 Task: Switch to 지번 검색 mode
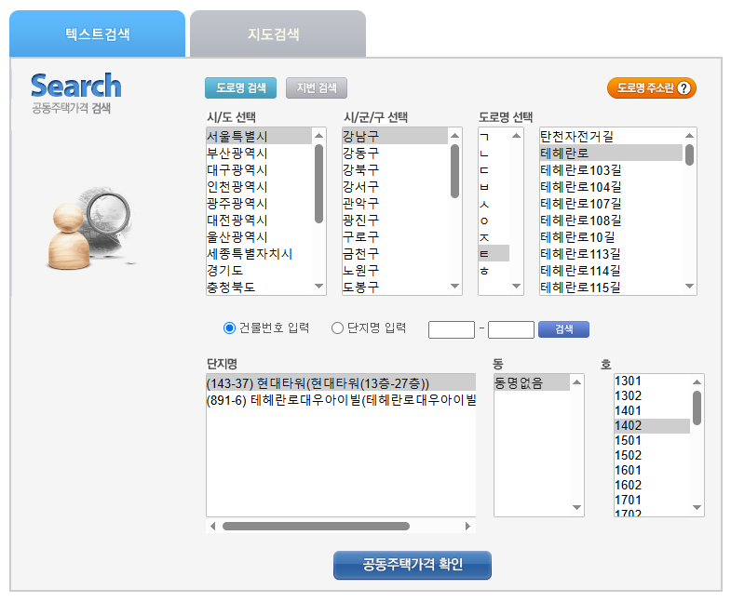coord(317,87)
